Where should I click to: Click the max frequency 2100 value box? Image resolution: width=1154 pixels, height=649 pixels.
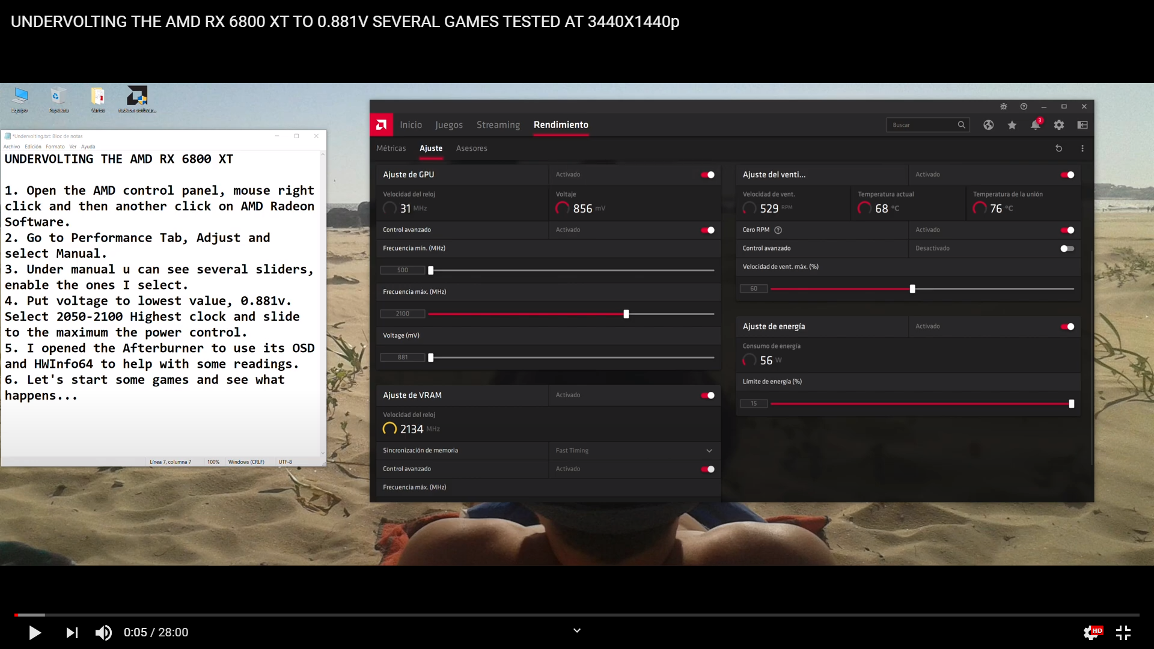pos(403,314)
